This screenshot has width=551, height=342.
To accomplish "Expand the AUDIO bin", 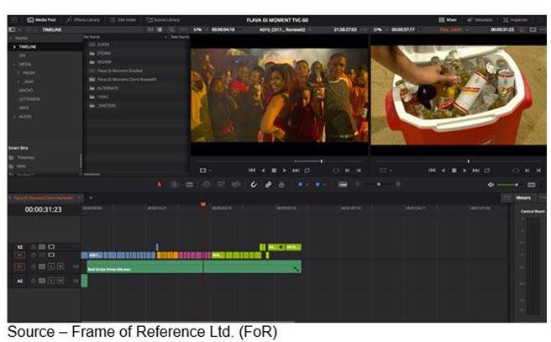I will pos(14,116).
